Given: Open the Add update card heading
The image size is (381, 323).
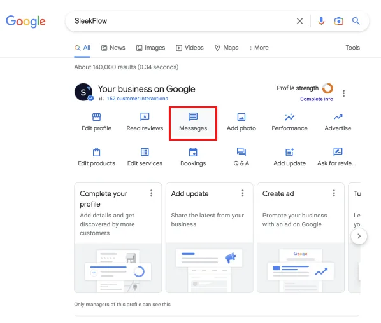Looking at the screenshot, I should 190,194.
